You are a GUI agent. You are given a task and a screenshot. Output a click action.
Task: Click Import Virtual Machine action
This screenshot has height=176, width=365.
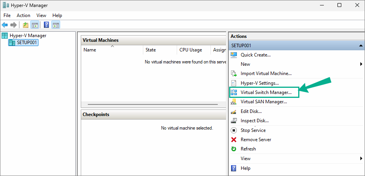[266, 74]
